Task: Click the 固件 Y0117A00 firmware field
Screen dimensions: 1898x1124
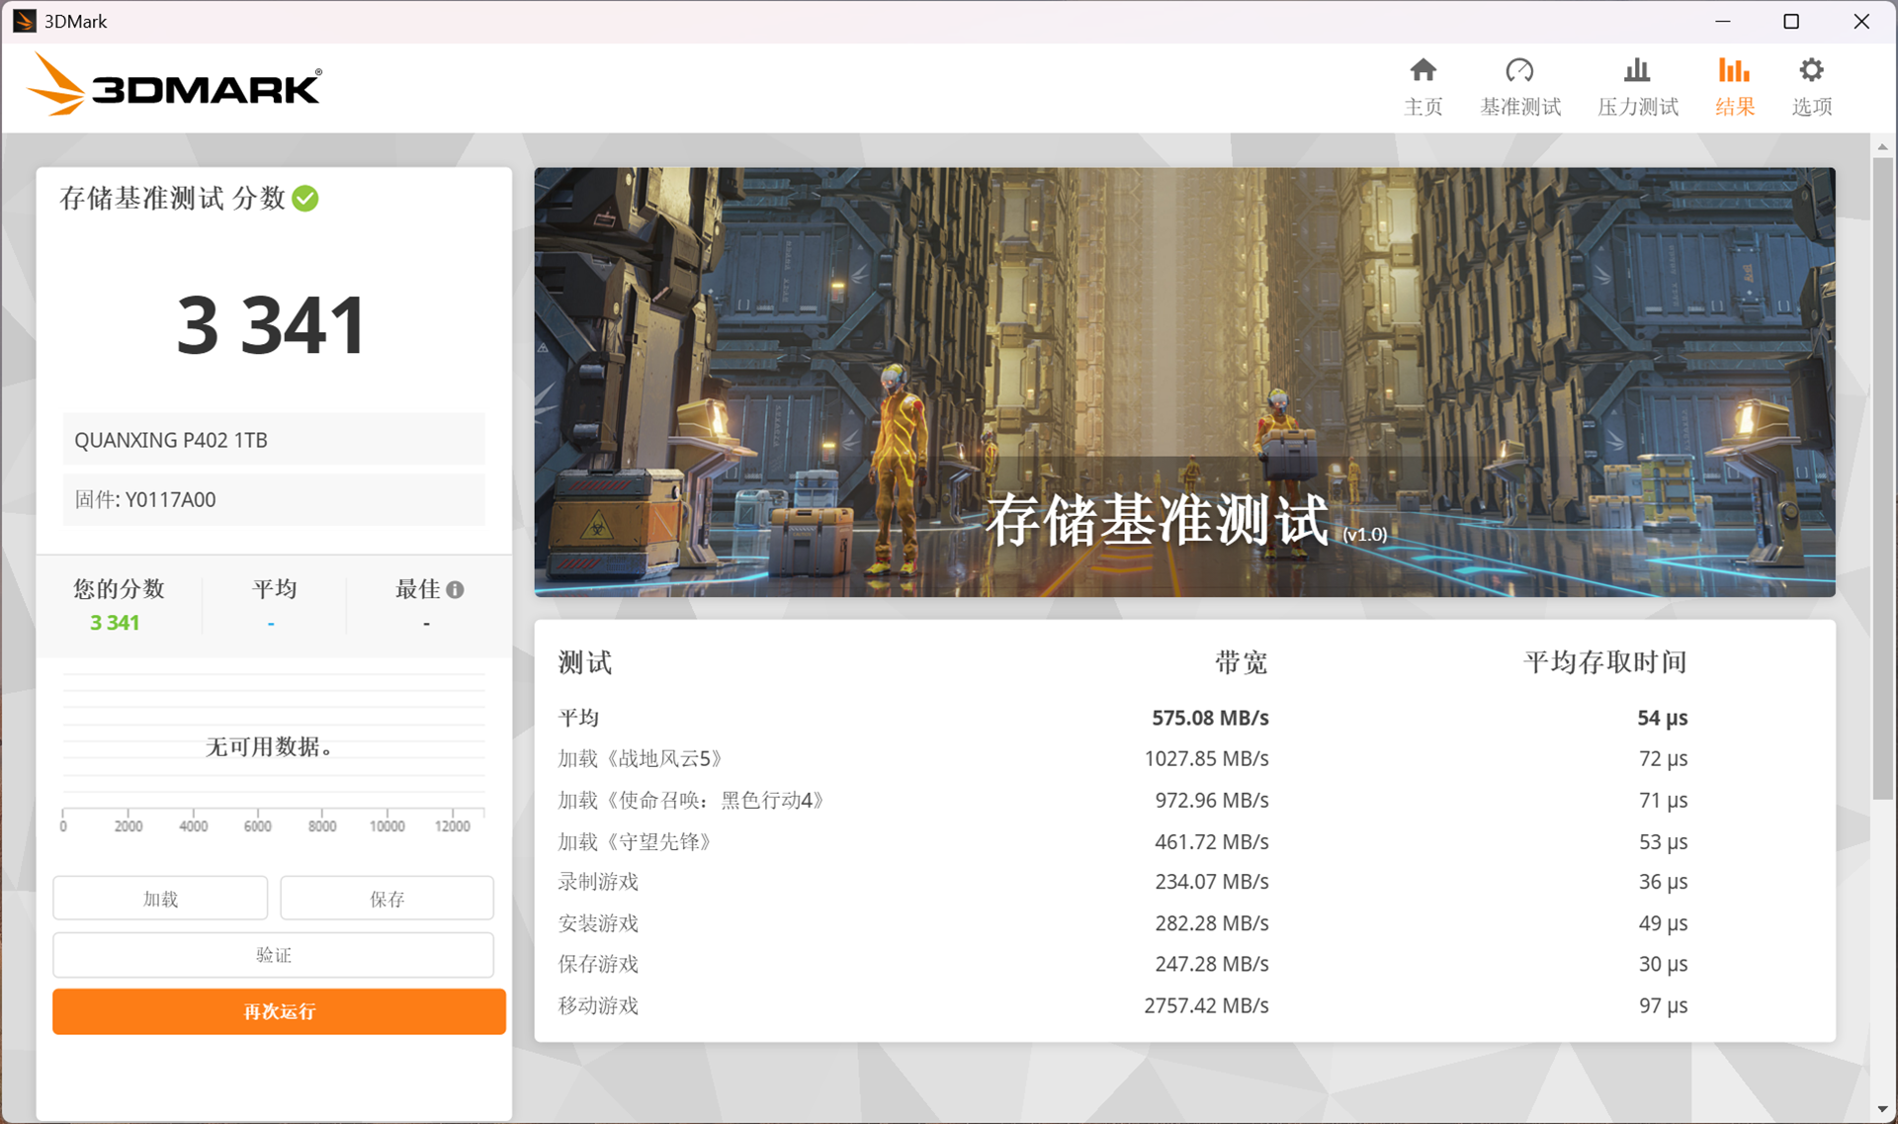Action: (x=274, y=499)
